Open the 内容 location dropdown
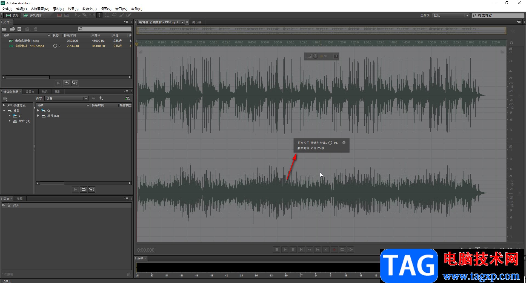Screen dimensions: 526x283 (x=67, y=98)
